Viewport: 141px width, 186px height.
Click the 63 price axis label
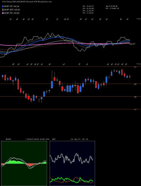[135, 84]
